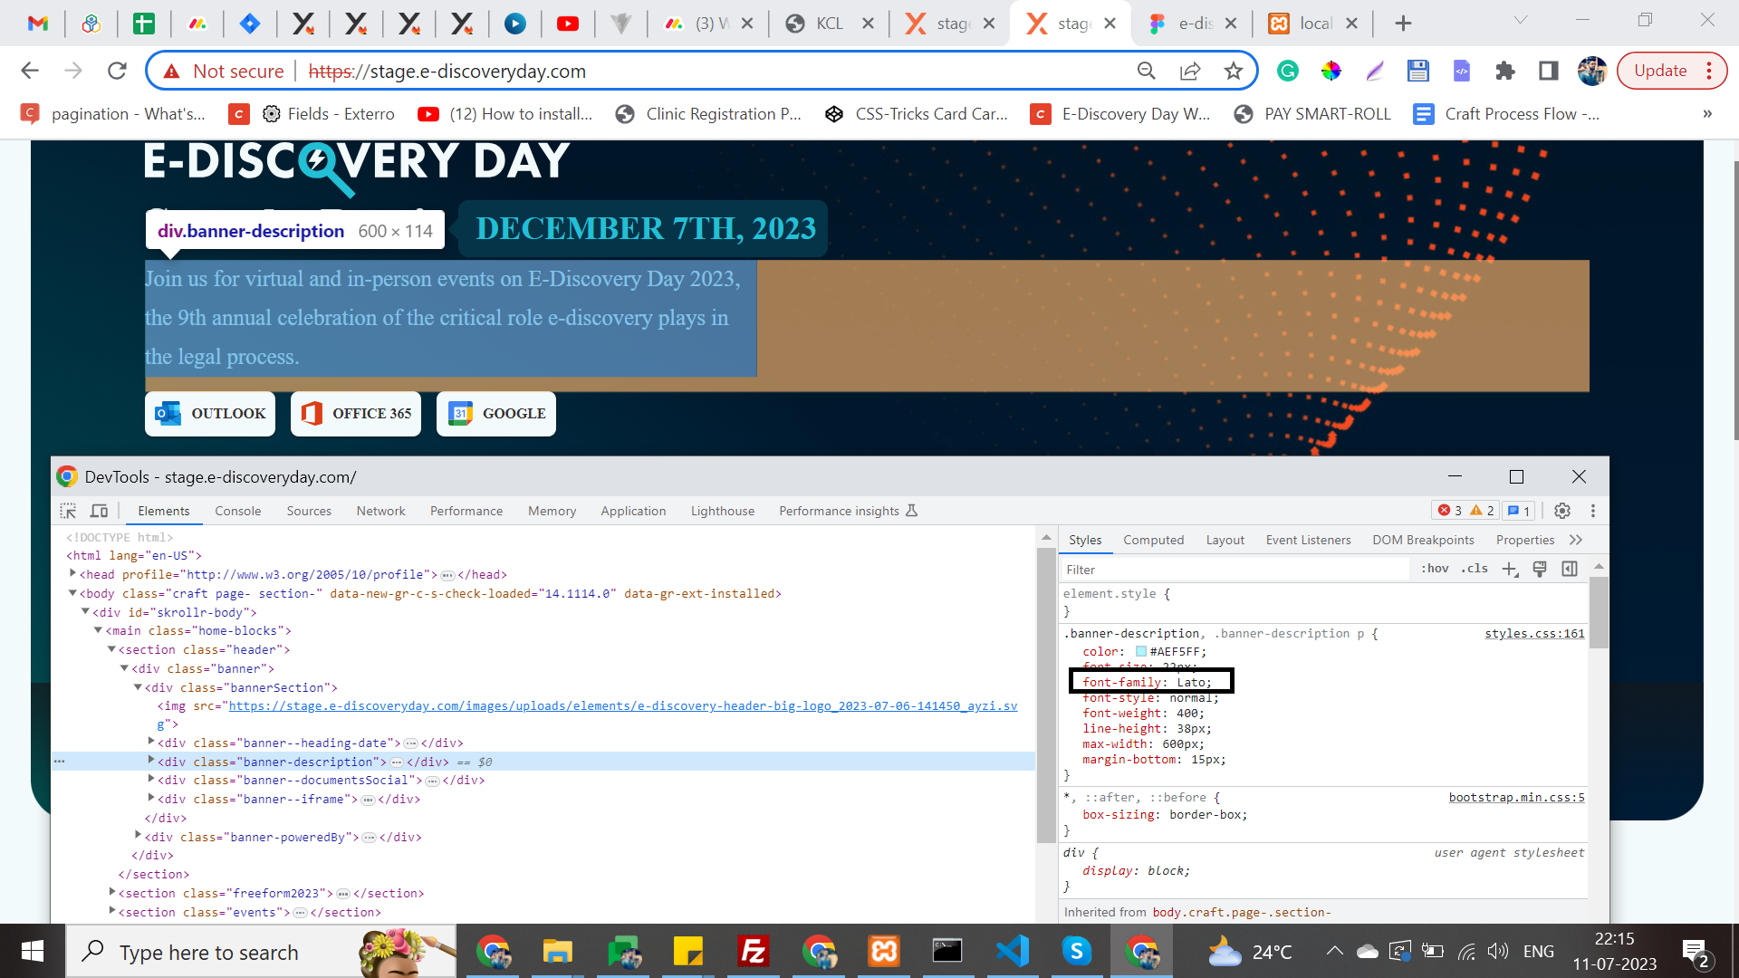Click the OFFICE 365 calendar button
Viewport: 1739px width, 978px height.
tap(356, 414)
